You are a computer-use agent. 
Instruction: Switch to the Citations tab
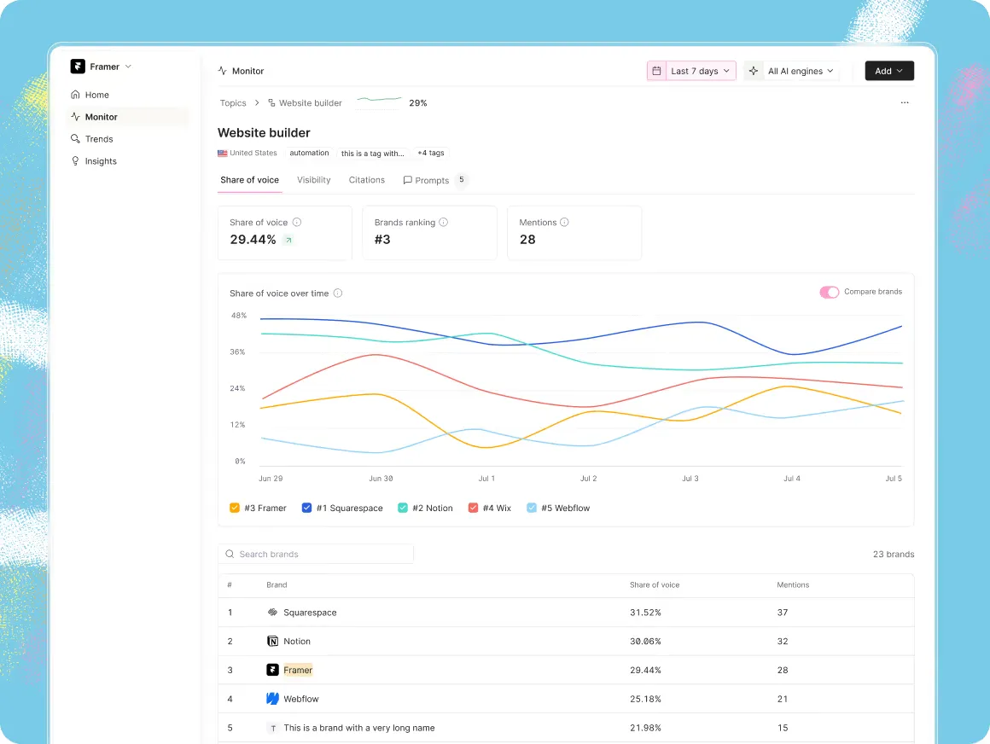pyautogui.click(x=367, y=180)
